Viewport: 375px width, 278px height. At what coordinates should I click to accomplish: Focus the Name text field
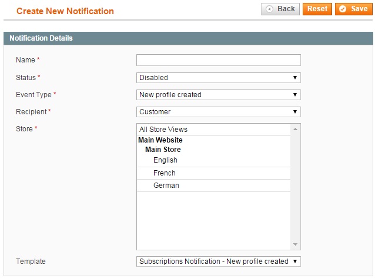pos(218,60)
